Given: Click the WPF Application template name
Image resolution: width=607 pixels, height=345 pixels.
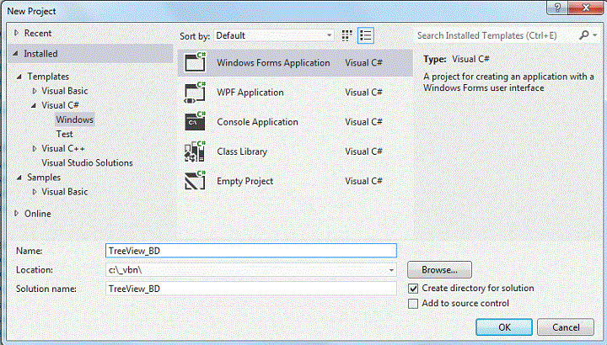Looking at the screenshot, I should 250,93.
